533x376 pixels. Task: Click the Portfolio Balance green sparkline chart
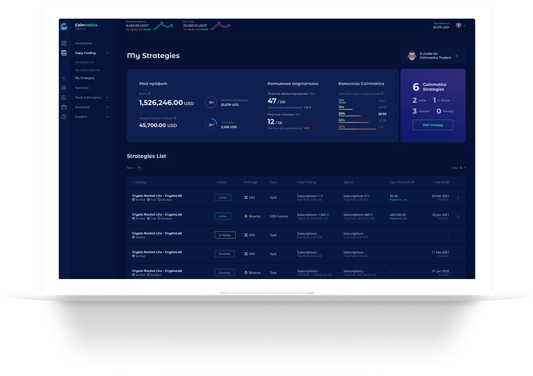click(x=163, y=25)
